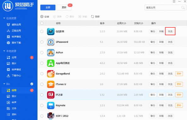Select the App每日推送 row checkbox

pyautogui.click(x=42, y=63)
